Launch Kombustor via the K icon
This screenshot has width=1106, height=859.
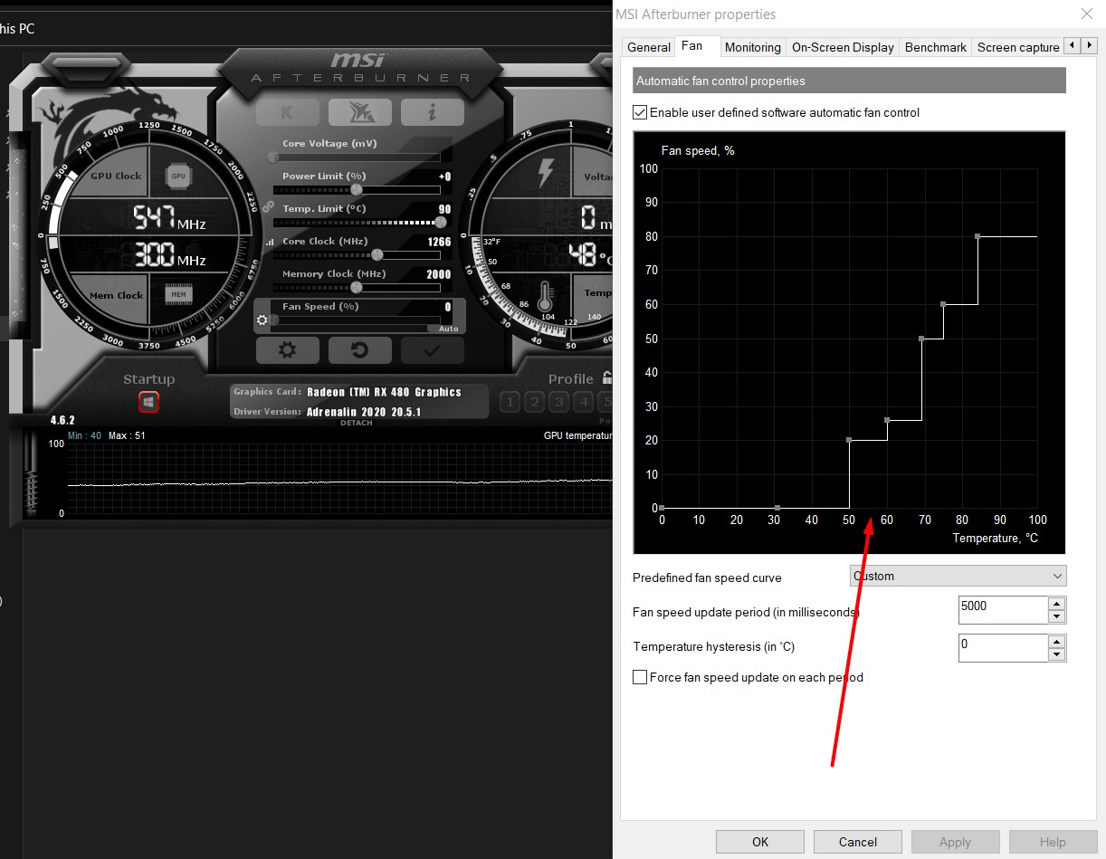point(287,112)
